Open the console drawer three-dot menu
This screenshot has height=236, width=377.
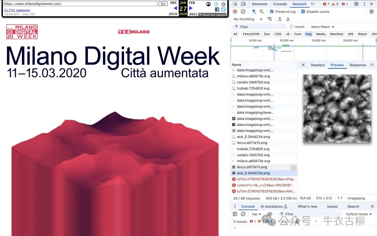[235, 206]
